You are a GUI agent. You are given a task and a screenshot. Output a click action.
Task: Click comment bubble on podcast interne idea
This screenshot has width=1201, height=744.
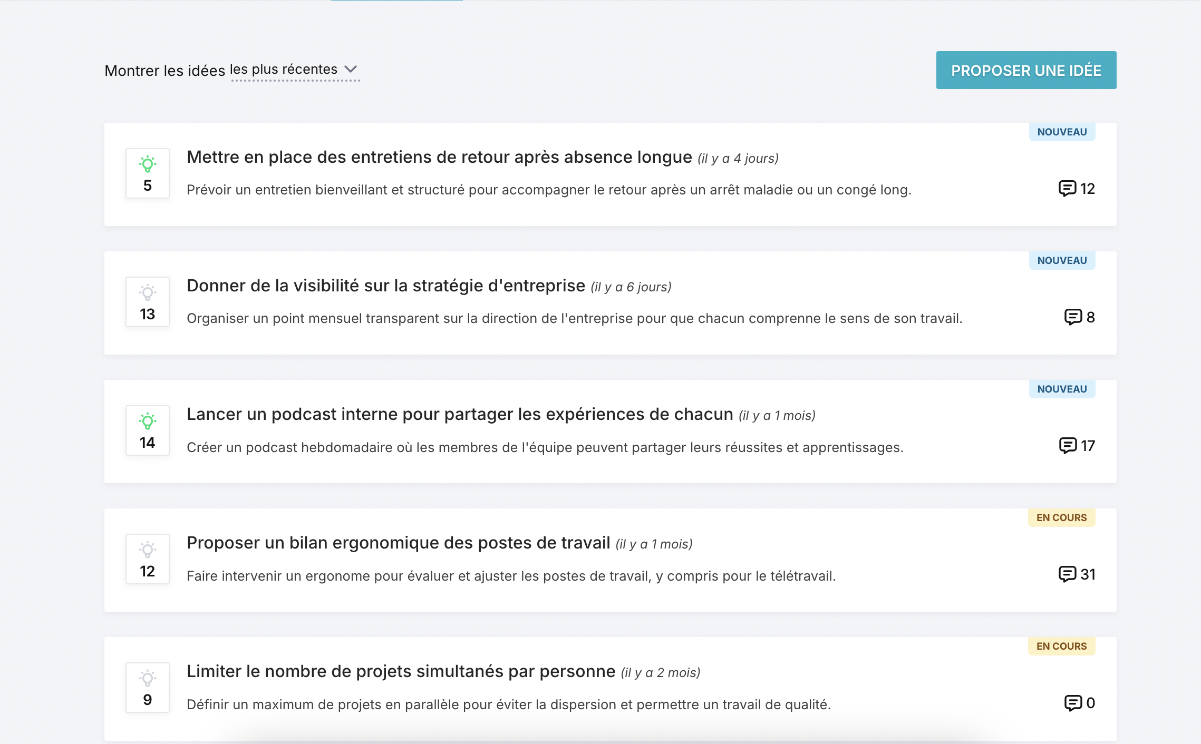click(x=1068, y=445)
